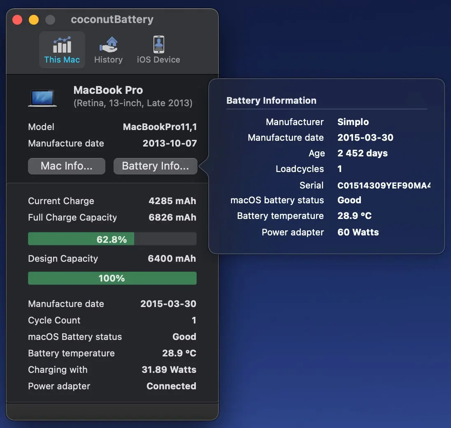Image resolution: width=451 pixels, height=428 pixels.
Task: Click the Full Charge Capacity label
Action: coord(72,218)
